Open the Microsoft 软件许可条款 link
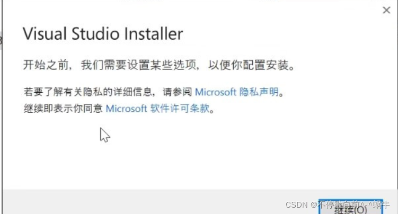The width and height of the screenshot is (398, 214). [x=157, y=109]
